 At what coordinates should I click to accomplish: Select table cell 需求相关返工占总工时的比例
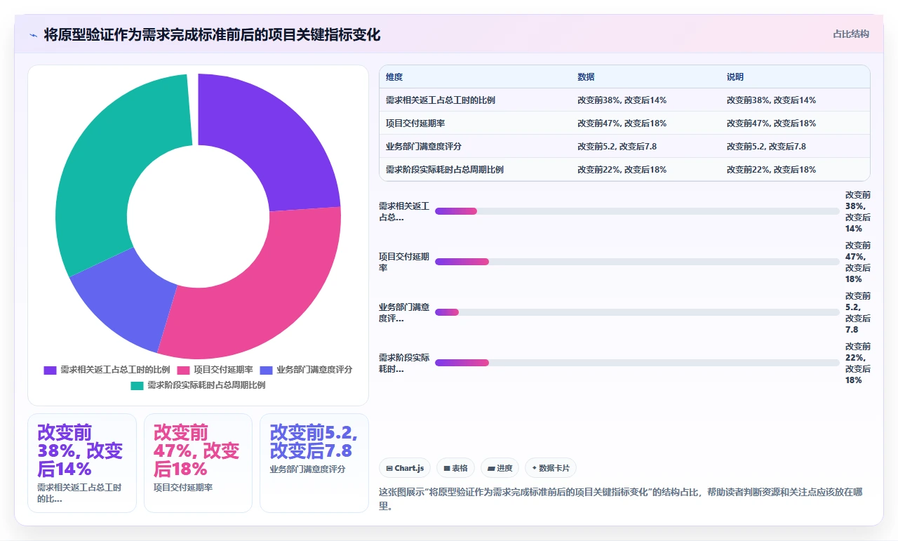tap(475, 100)
